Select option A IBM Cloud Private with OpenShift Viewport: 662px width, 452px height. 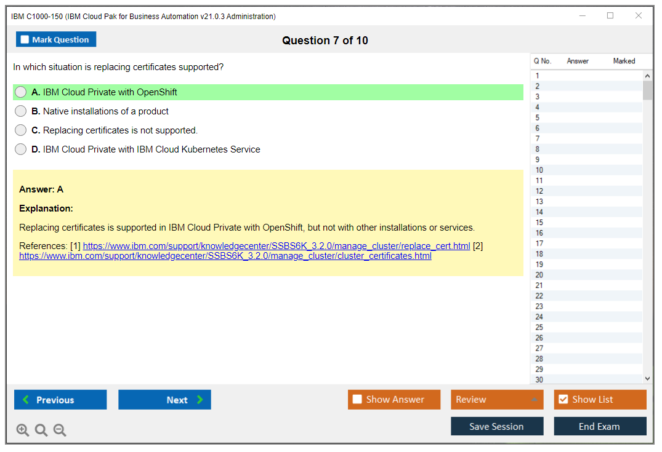(x=21, y=92)
